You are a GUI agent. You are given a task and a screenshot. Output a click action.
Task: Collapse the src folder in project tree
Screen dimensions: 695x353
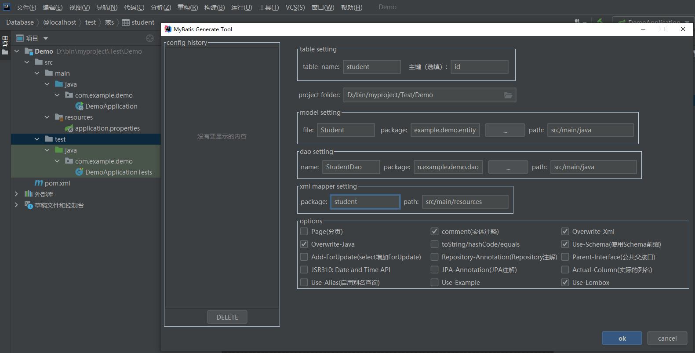pyautogui.click(x=27, y=62)
